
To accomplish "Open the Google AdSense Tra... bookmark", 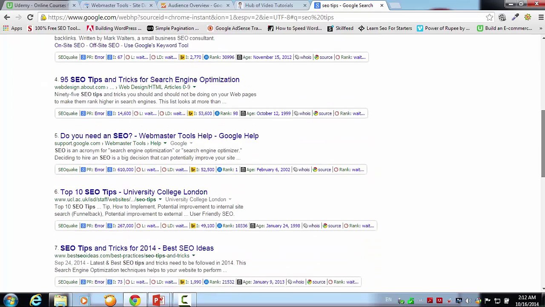I will coord(234,28).
